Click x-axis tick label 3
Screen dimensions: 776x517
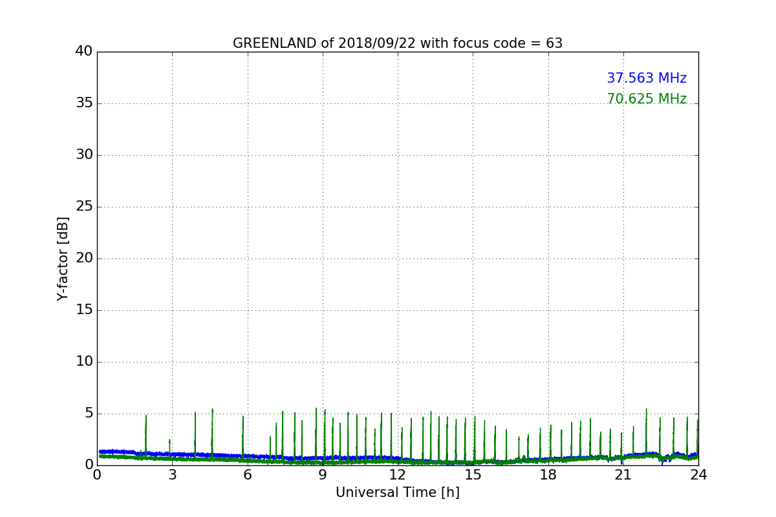172,475
